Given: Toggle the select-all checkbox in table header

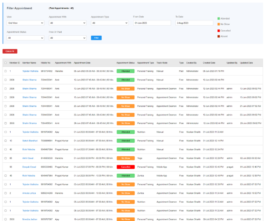Looking at the screenshot, I should (x=6, y=63).
